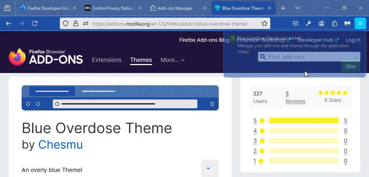Click the "An overly blue Theme!" description

(x=52, y=170)
